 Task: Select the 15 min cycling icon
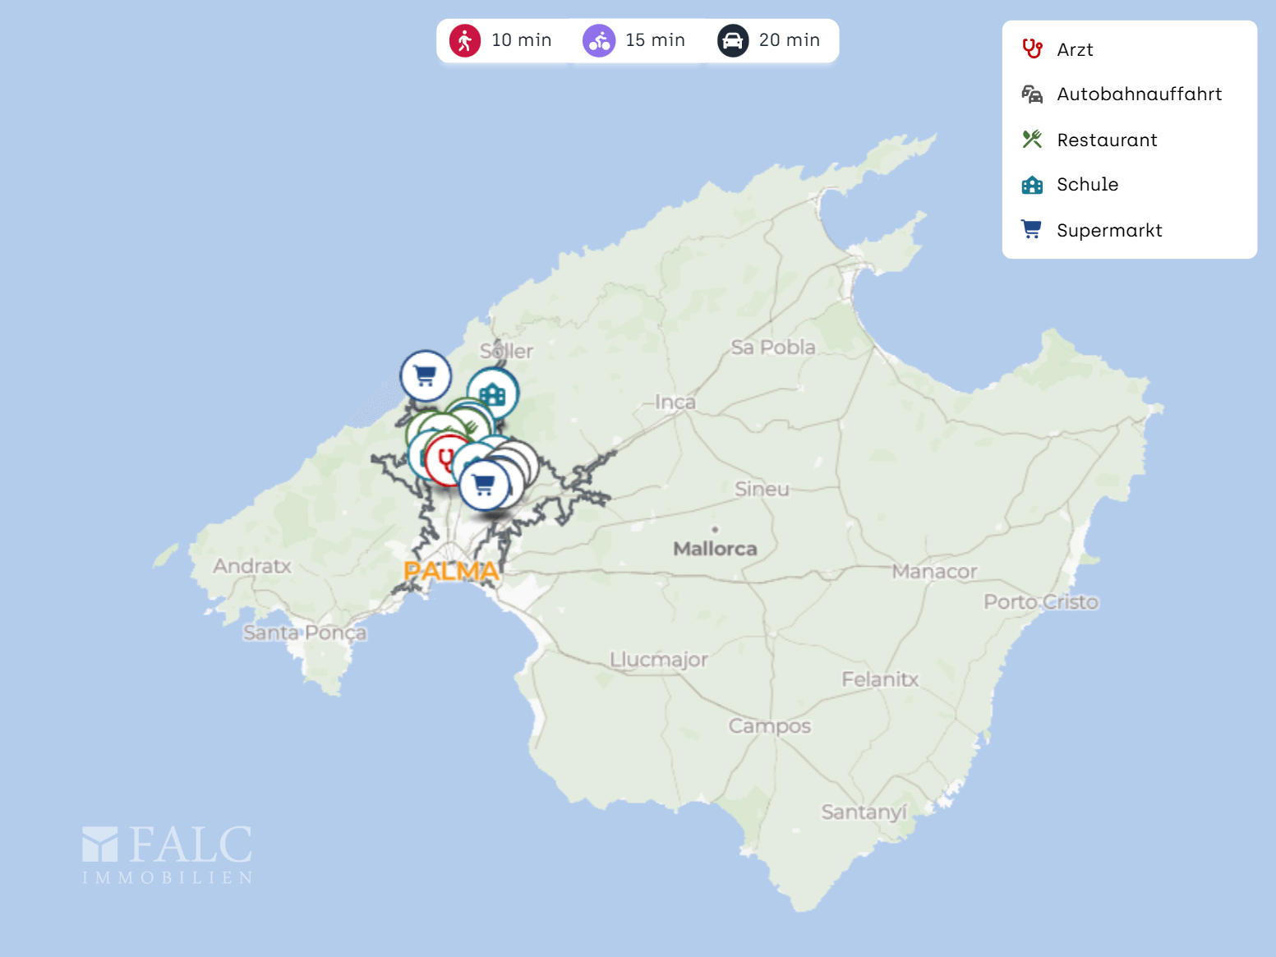599,40
